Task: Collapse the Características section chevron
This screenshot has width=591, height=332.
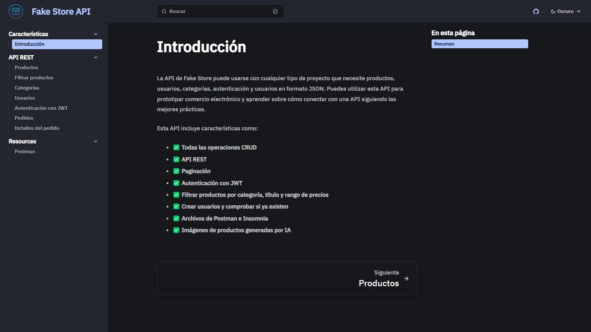Action: tap(96, 34)
